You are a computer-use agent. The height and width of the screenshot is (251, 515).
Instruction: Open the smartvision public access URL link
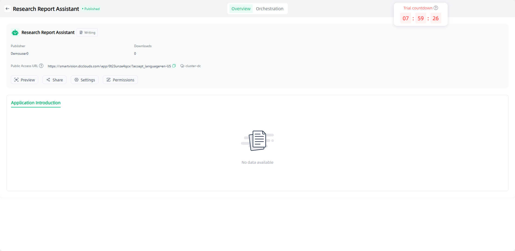click(x=109, y=66)
